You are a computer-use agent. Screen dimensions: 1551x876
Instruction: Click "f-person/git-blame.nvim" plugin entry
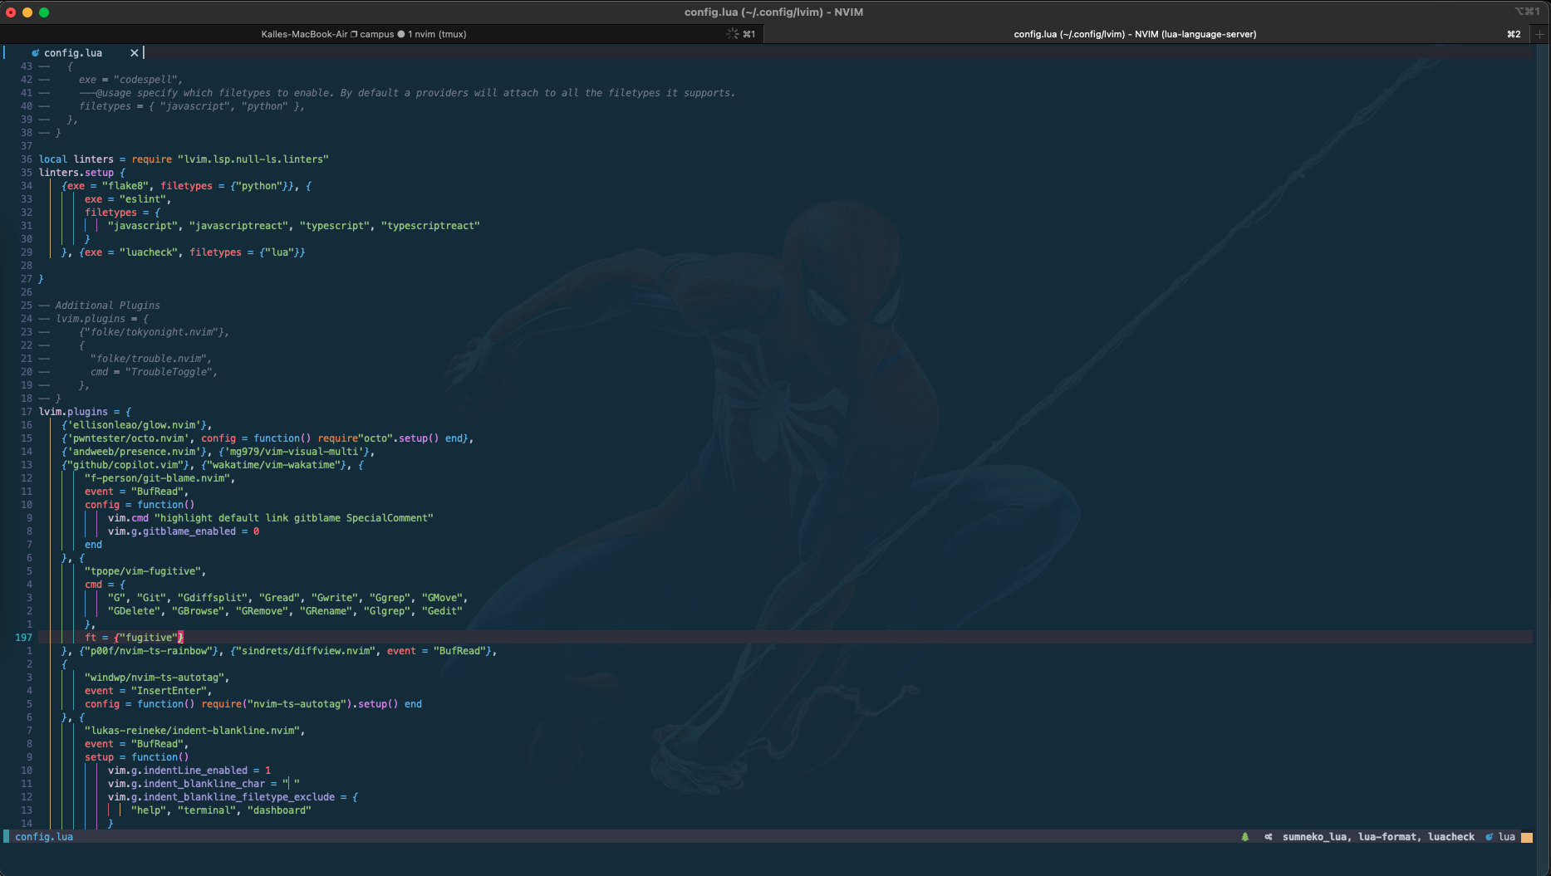pyautogui.click(x=157, y=478)
